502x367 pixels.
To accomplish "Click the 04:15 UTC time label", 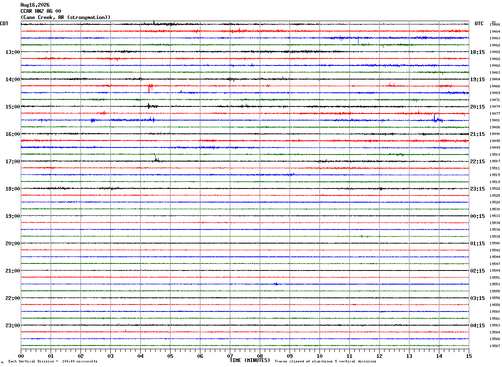I will [478, 326].
